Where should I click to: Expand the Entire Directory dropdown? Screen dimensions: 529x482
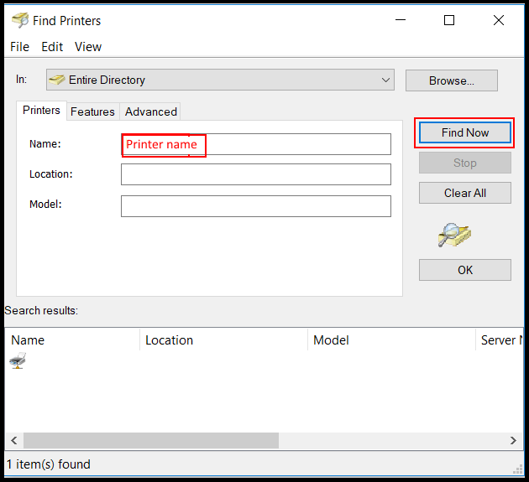click(x=220, y=80)
